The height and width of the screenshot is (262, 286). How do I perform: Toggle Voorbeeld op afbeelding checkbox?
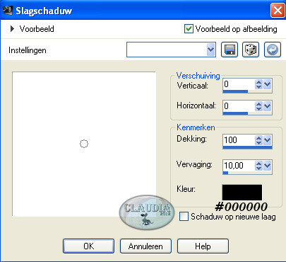coord(189,29)
